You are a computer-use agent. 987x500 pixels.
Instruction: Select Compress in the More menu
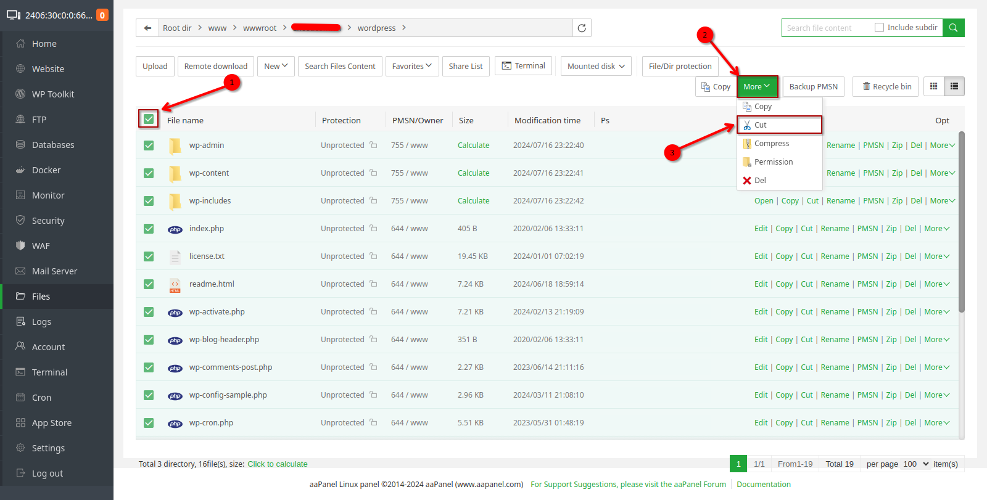tap(771, 144)
